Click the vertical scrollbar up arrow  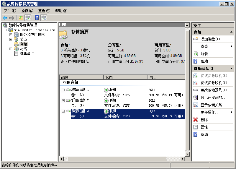187,25
